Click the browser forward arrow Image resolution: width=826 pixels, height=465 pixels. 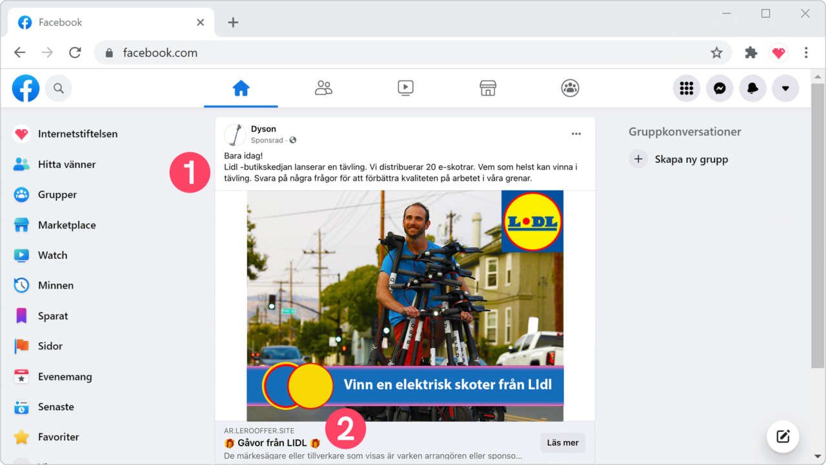click(47, 53)
